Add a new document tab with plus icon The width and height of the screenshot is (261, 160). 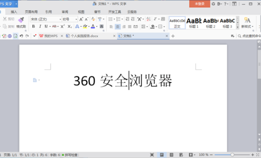[x=173, y=36]
